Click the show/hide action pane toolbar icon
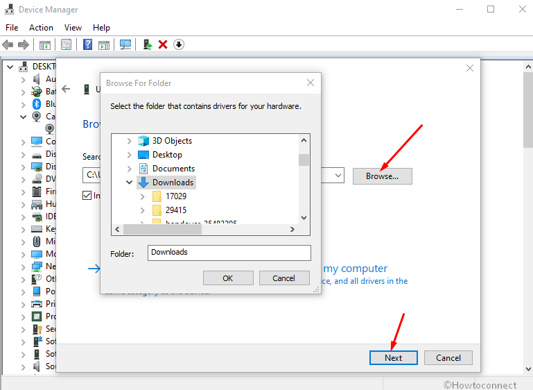 click(x=104, y=45)
